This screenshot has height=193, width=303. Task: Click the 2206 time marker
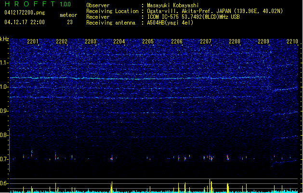[x=177, y=41]
